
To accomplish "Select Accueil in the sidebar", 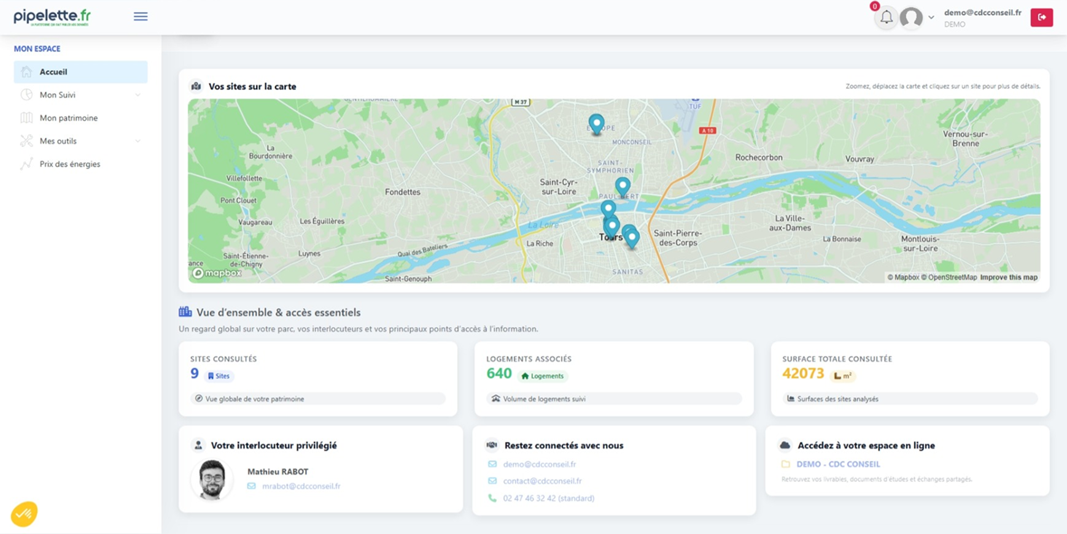I will click(x=80, y=72).
